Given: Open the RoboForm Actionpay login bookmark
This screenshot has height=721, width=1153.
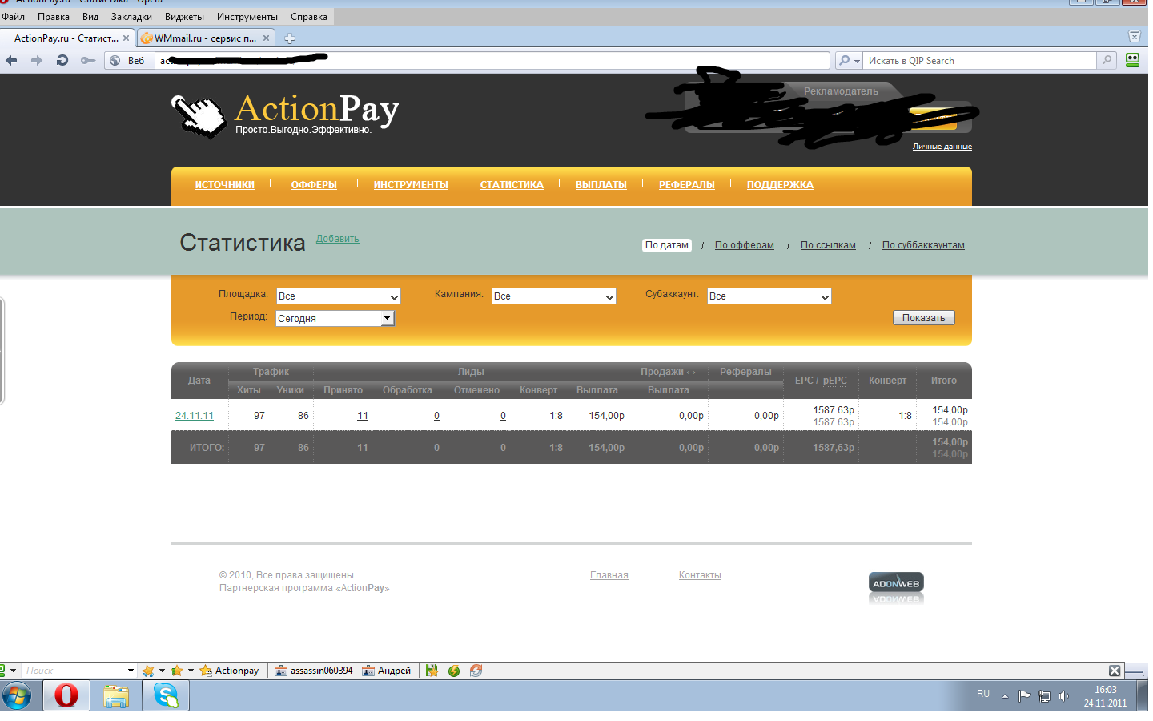Looking at the screenshot, I should (x=229, y=671).
